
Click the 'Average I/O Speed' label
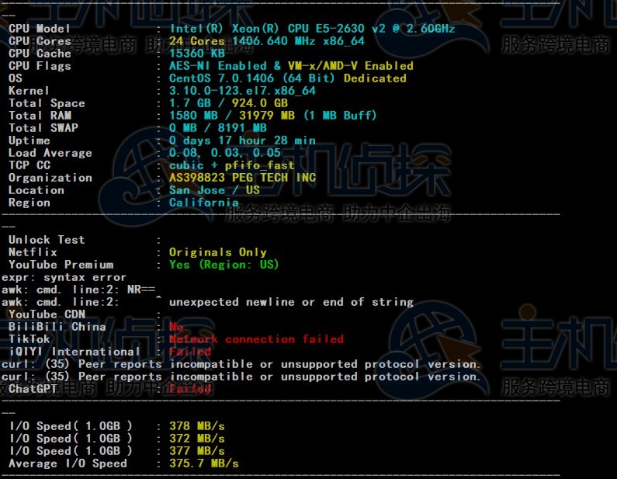click(68, 463)
